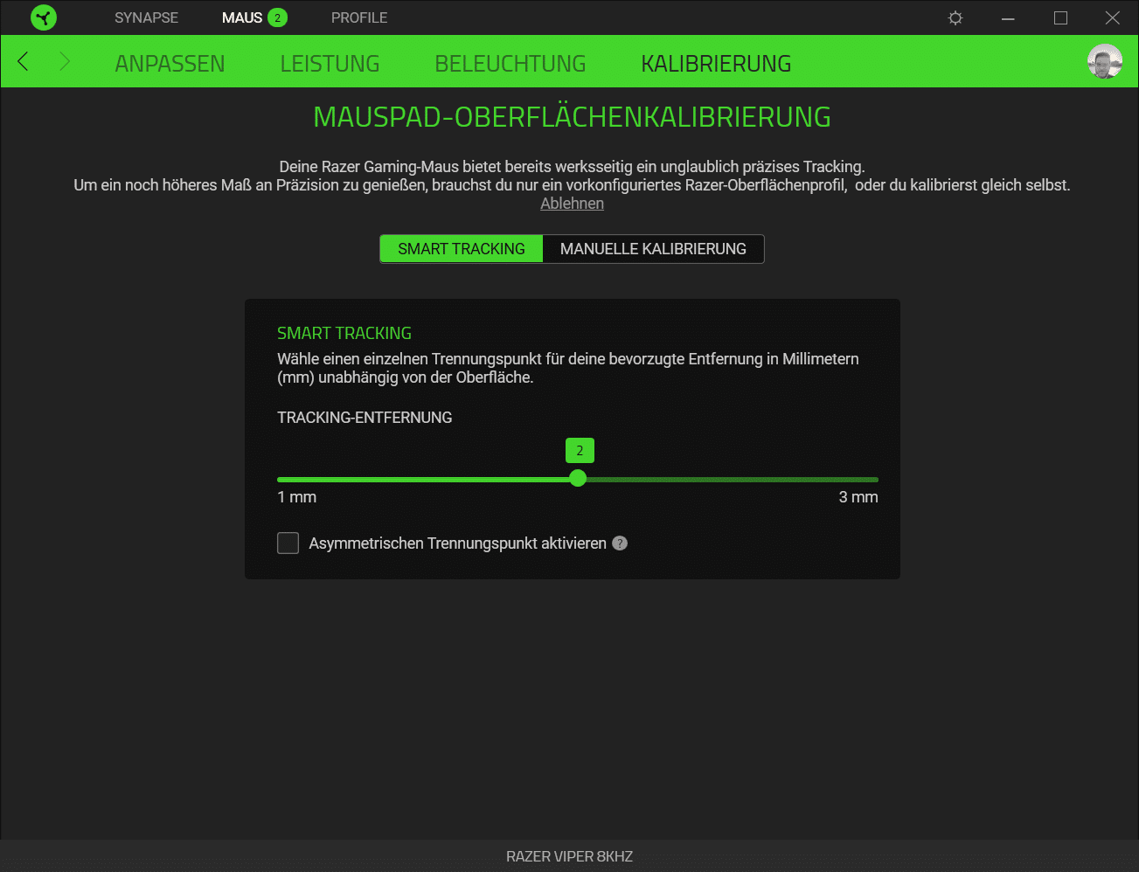Open the Profile tab
Screen dimensions: 1139x872
pyautogui.click(x=359, y=17)
